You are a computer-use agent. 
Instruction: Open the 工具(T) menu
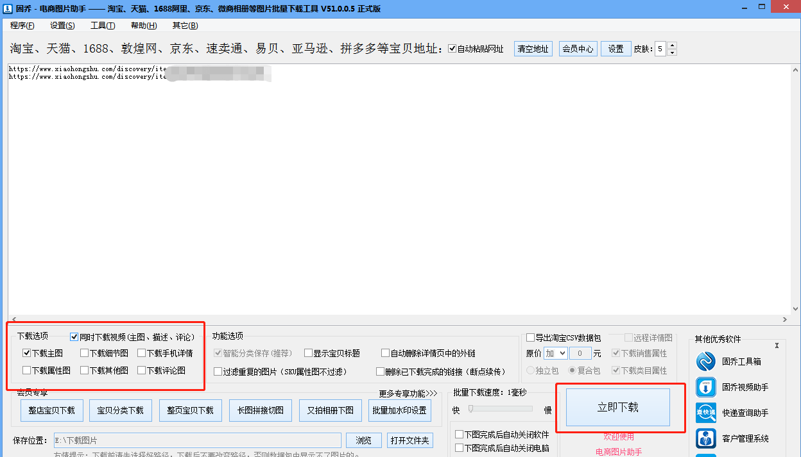click(x=103, y=26)
